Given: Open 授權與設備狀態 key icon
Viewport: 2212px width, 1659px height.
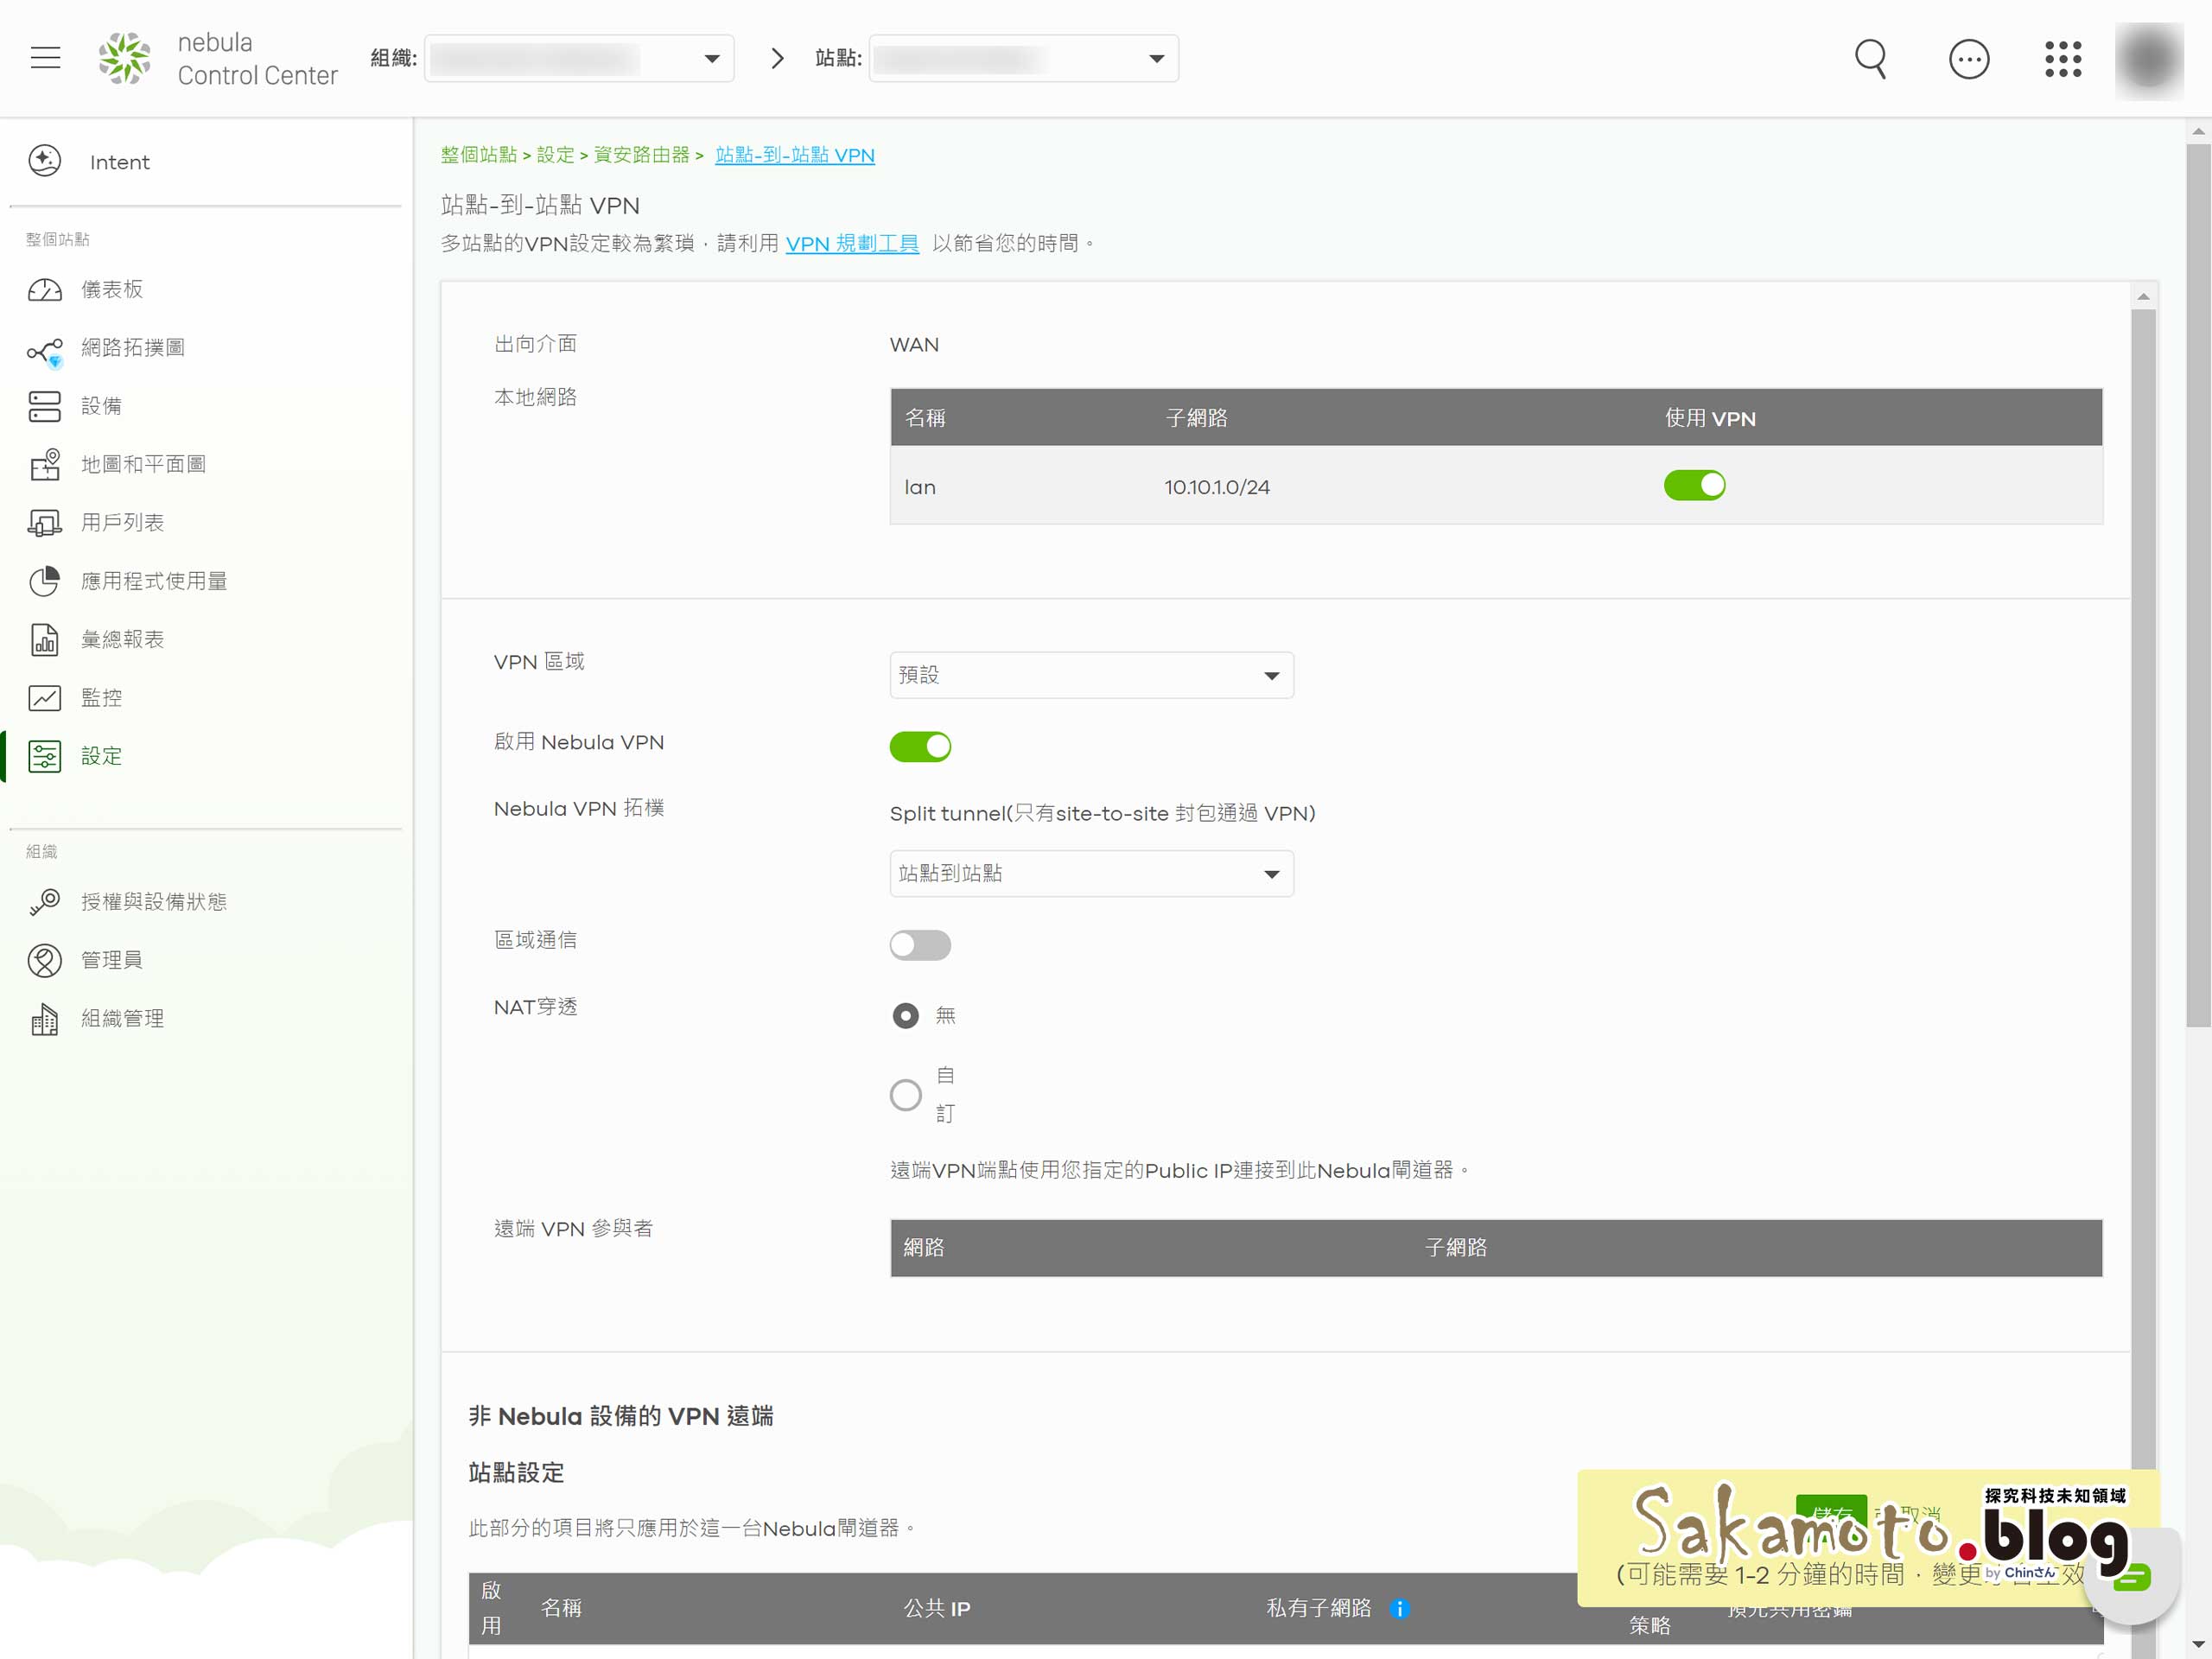Looking at the screenshot, I should [x=45, y=902].
